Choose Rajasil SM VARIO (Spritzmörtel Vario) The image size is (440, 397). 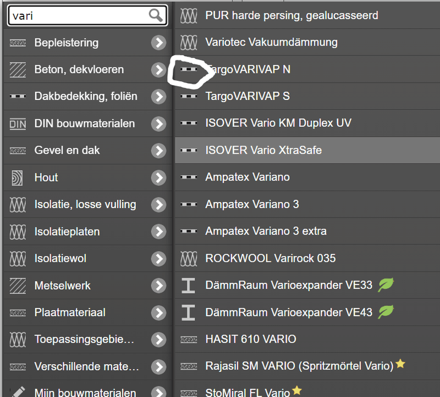click(x=307, y=366)
